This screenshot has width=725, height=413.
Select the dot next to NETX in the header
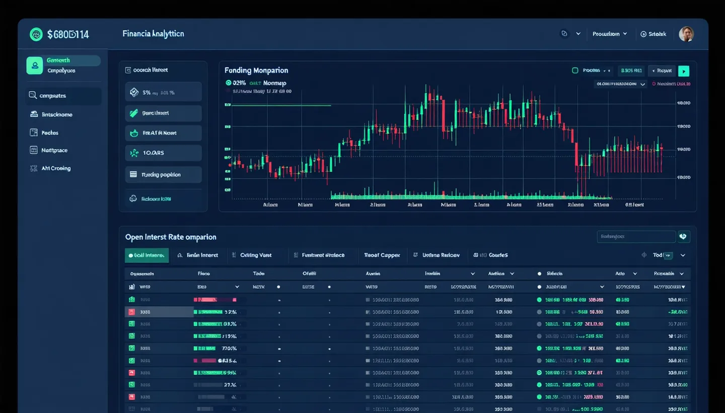tap(278, 287)
